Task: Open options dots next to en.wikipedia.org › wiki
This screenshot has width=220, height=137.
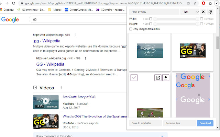Action: (x=75, y=35)
